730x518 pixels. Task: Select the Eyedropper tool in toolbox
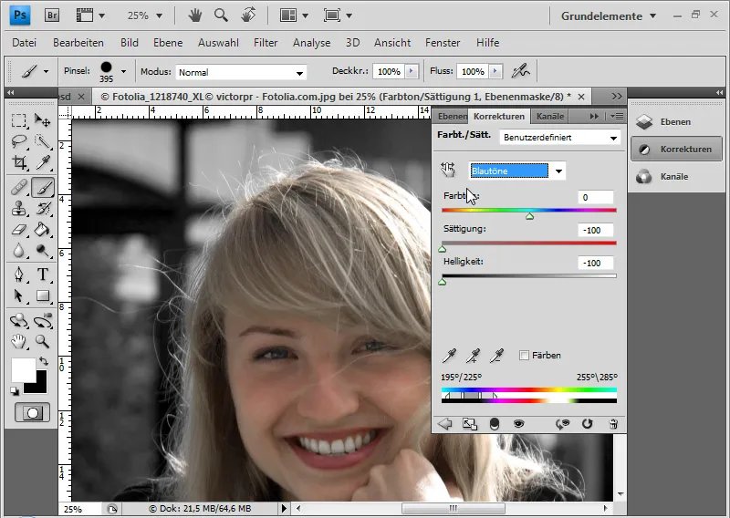coord(42,162)
